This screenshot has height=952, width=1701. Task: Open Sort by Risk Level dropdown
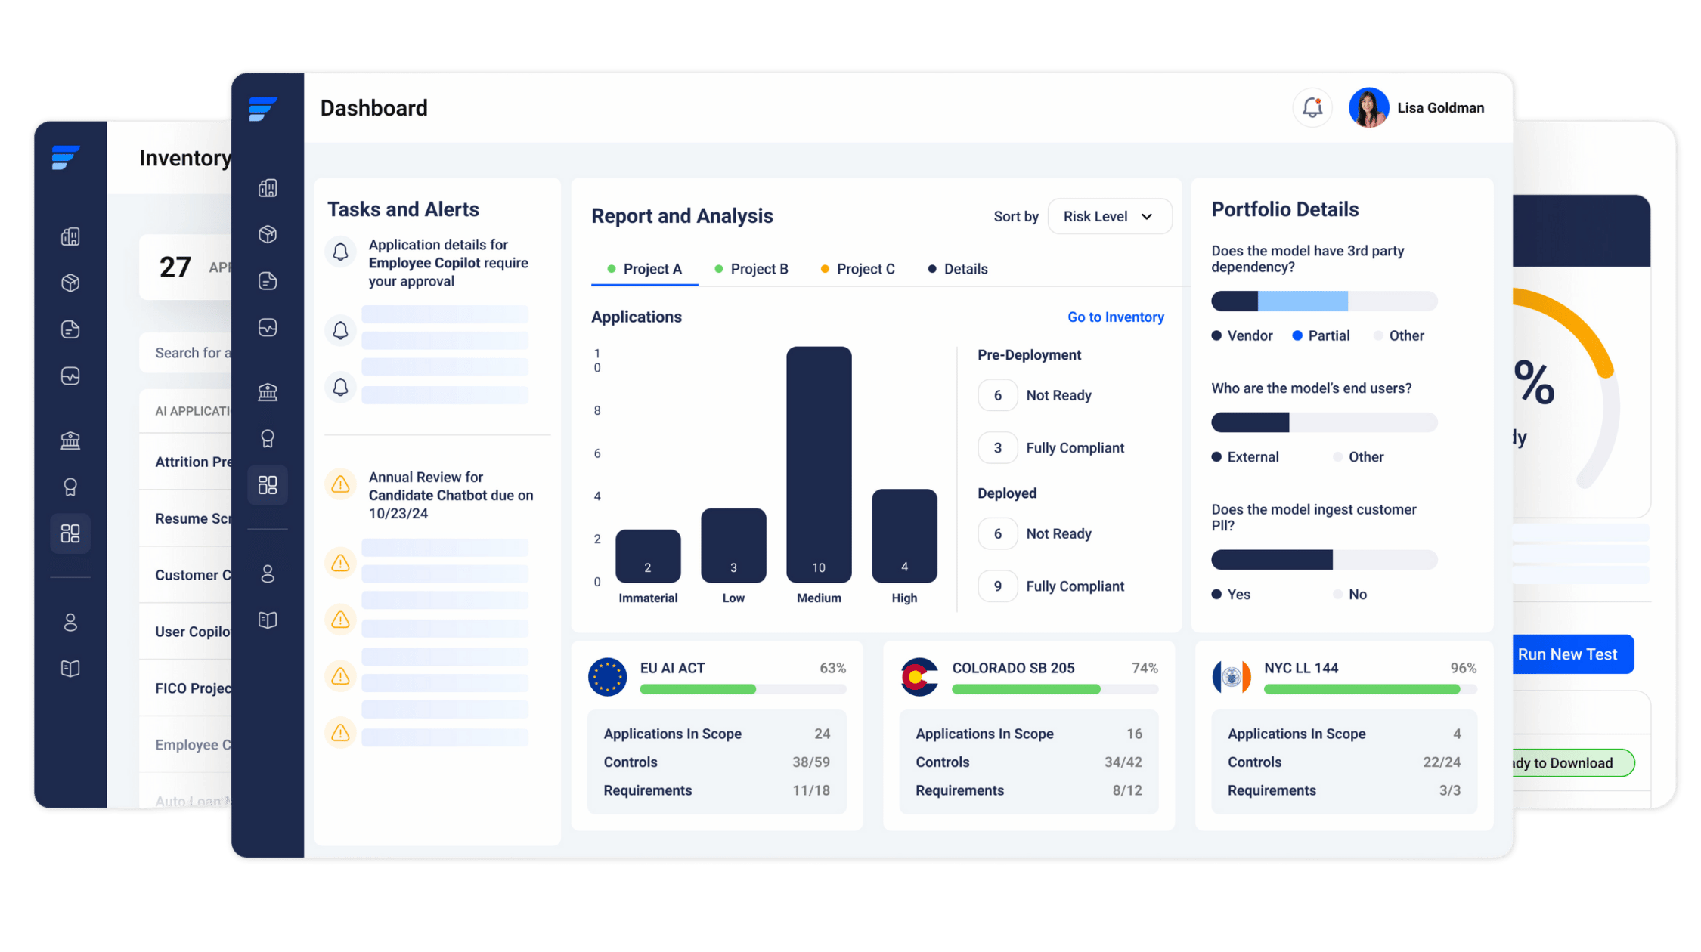pyautogui.click(x=1103, y=215)
